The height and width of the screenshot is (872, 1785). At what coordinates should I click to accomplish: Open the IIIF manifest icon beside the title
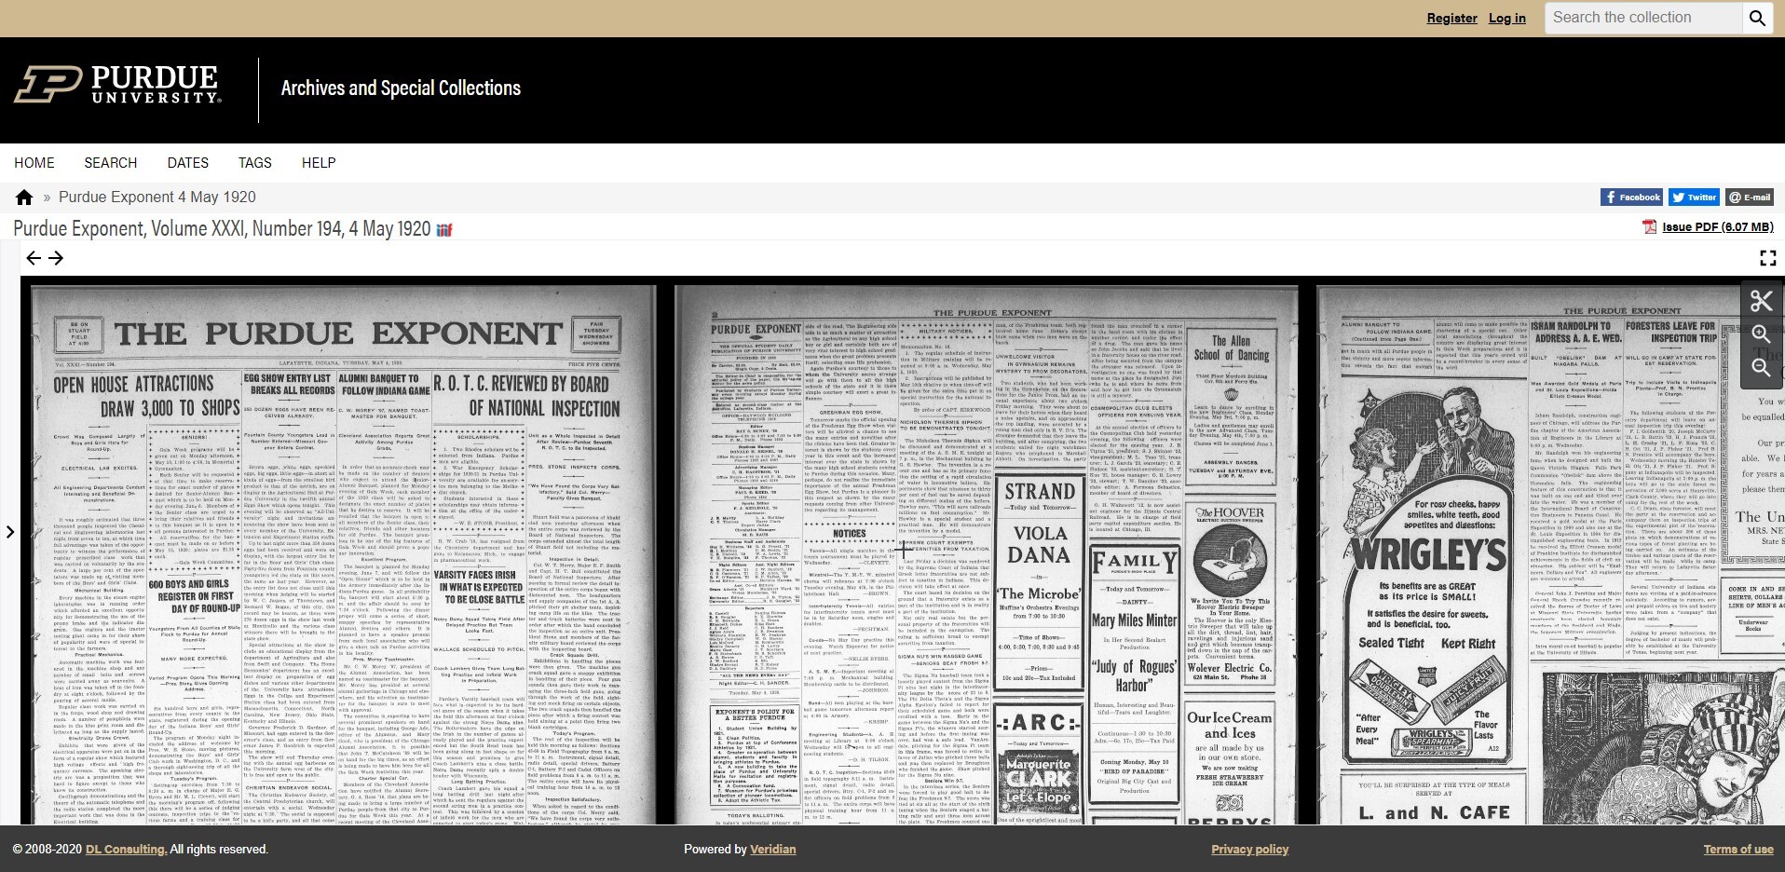(x=443, y=228)
